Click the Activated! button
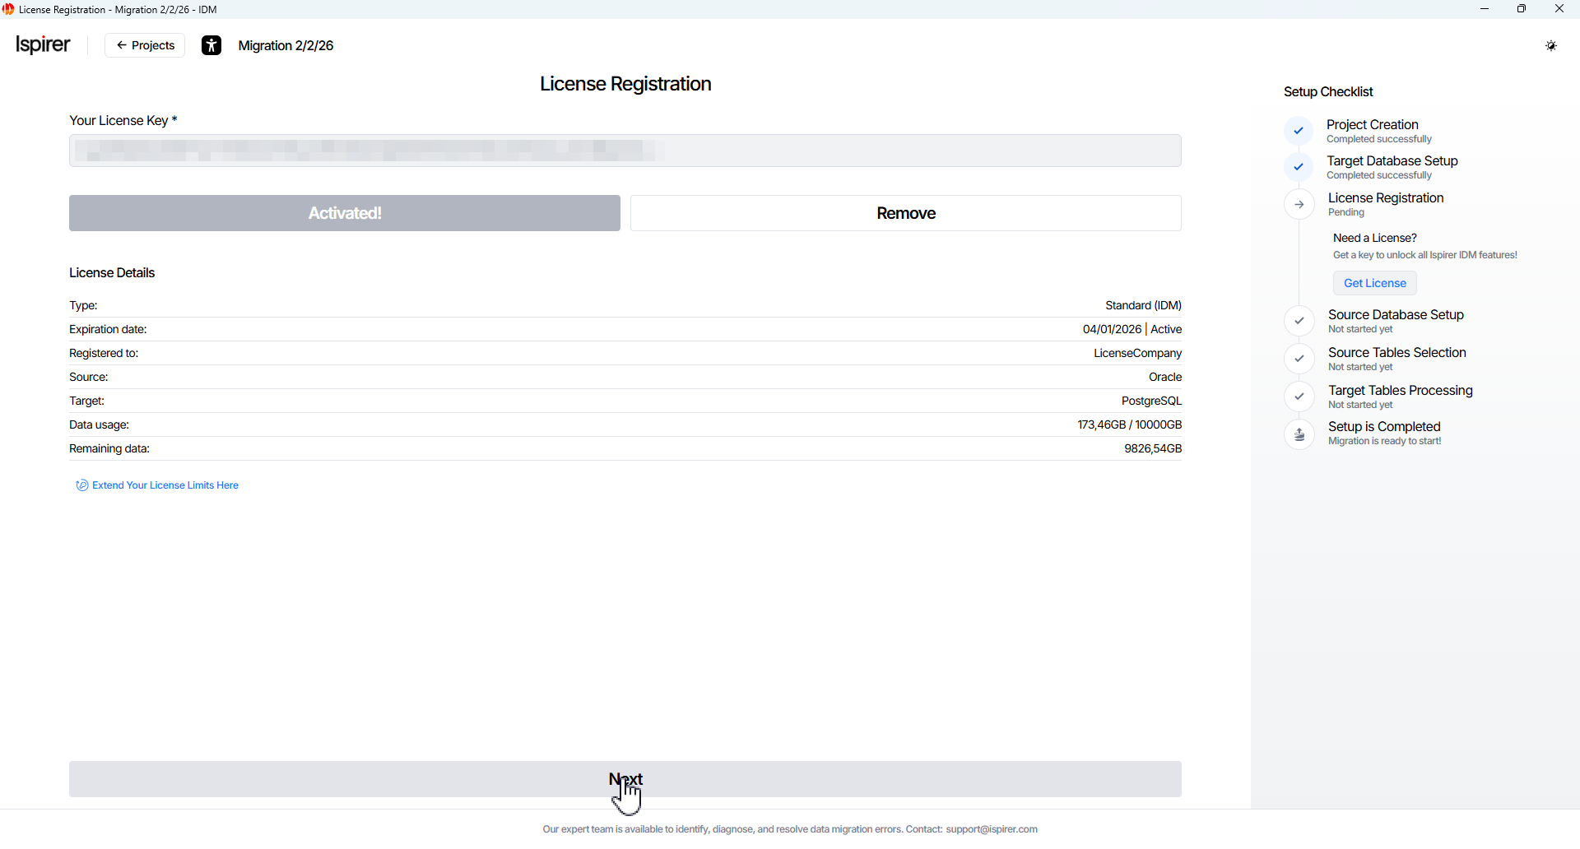1580x849 pixels. [x=344, y=213]
